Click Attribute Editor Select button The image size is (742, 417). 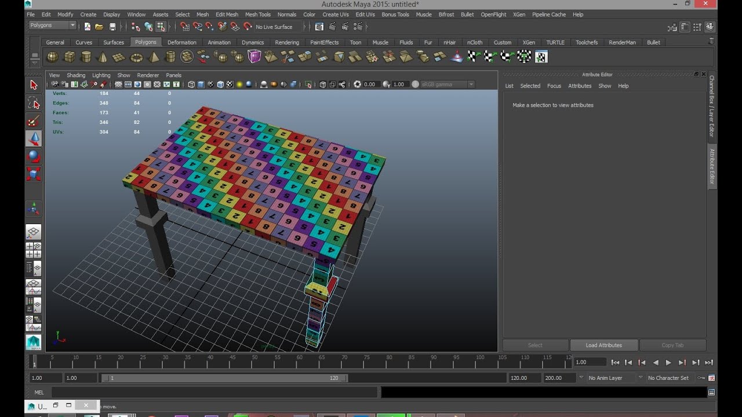coord(535,345)
